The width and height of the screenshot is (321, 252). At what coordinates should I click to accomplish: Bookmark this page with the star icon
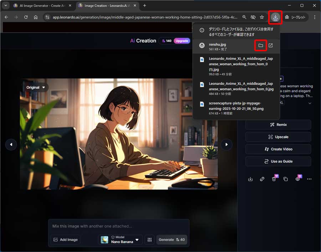click(262, 17)
